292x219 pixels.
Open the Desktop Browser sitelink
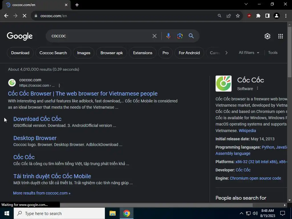pyautogui.click(x=35, y=138)
